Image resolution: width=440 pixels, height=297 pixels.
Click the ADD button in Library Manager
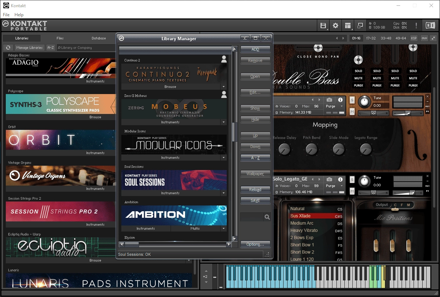coord(255,49)
